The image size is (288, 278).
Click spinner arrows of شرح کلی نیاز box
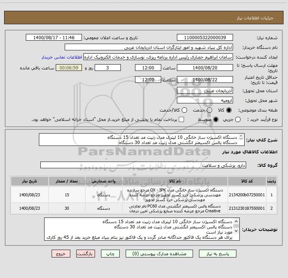click(241, 137)
